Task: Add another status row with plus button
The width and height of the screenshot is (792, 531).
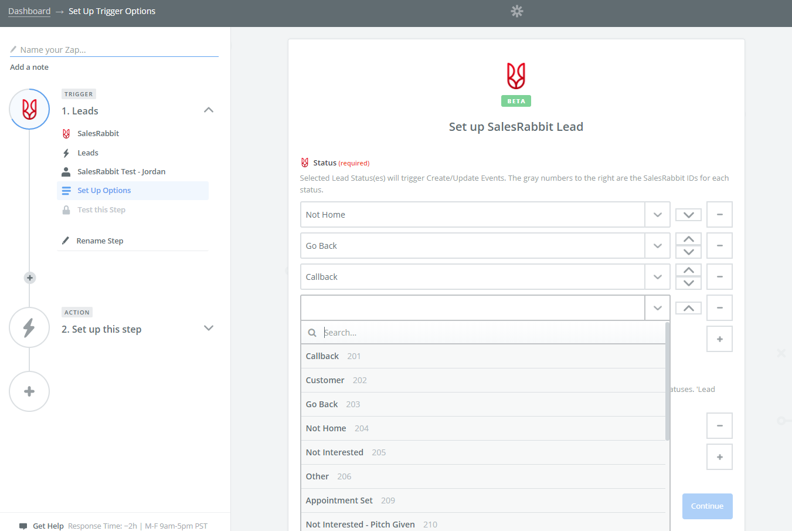Action: (x=719, y=339)
